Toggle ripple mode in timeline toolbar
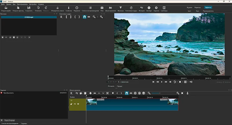 (x=135, y=93)
